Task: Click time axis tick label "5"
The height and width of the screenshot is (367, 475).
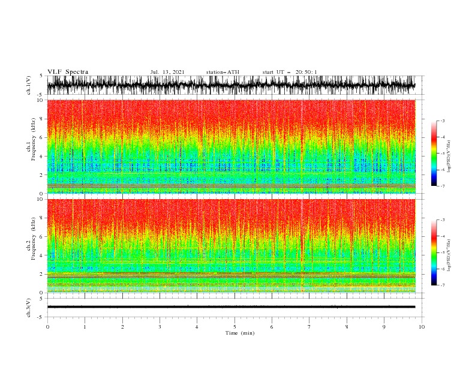Action: (235, 327)
